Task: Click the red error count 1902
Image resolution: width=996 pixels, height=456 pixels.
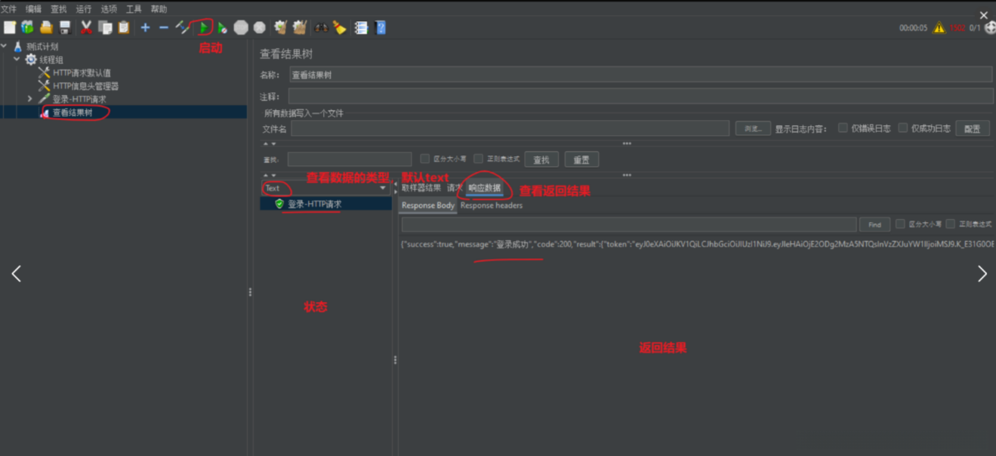Action: 957,28
